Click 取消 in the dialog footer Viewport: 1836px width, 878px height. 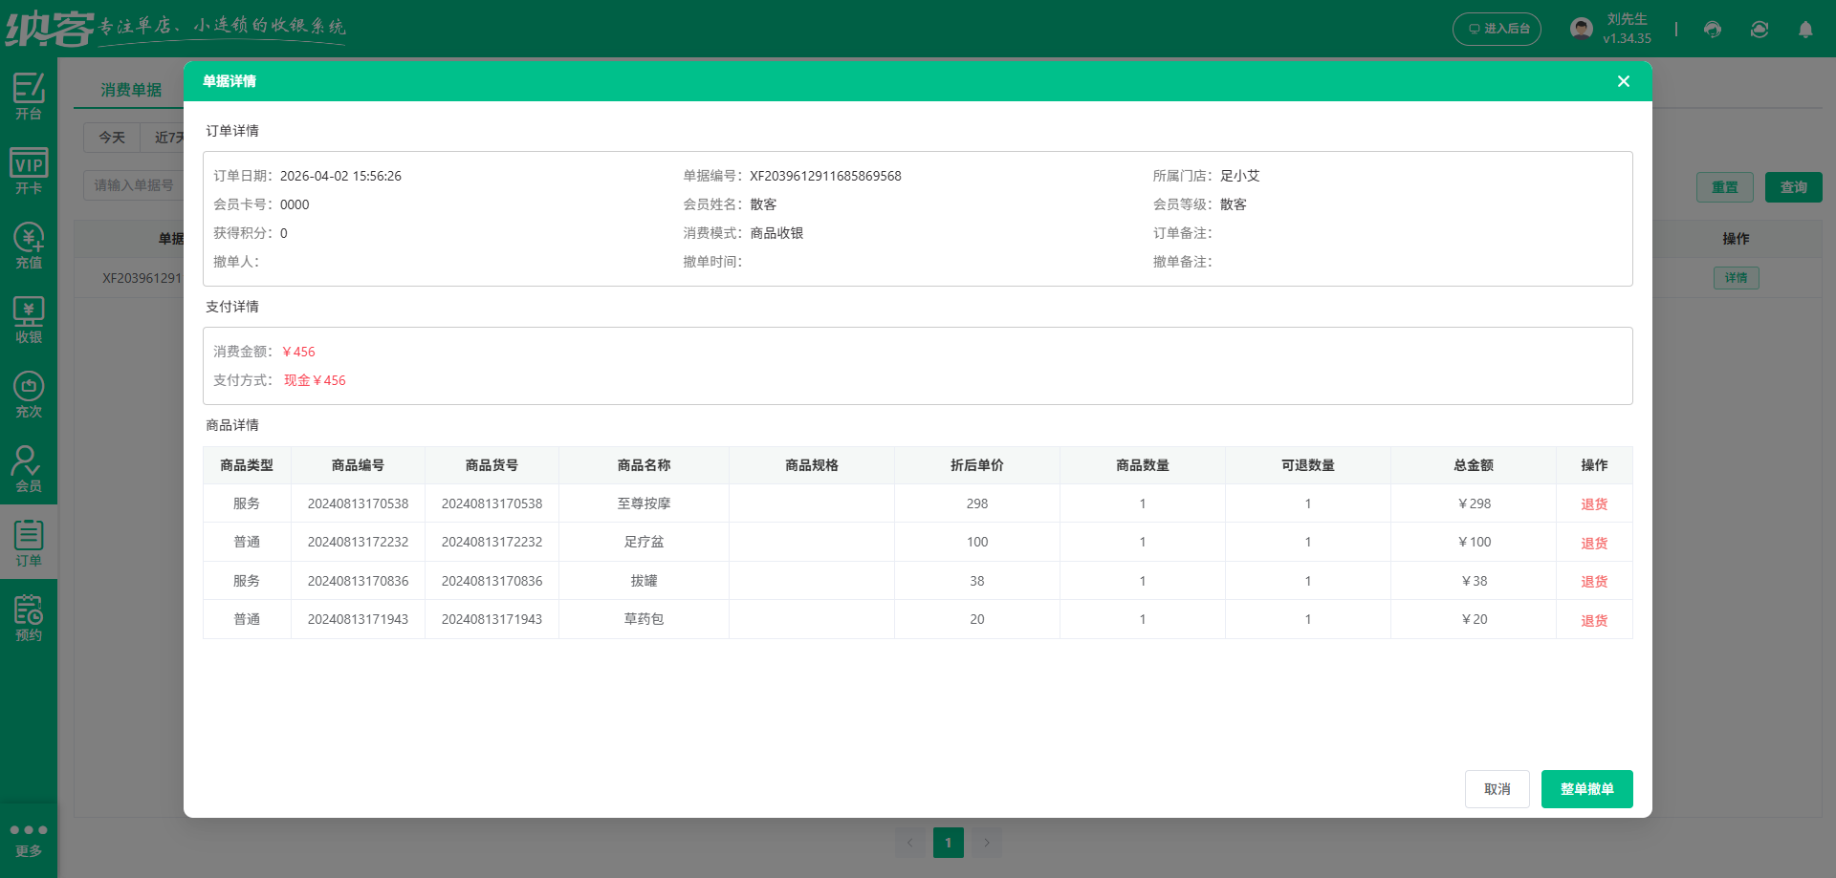pyautogui.click(x=1497, y=788)
